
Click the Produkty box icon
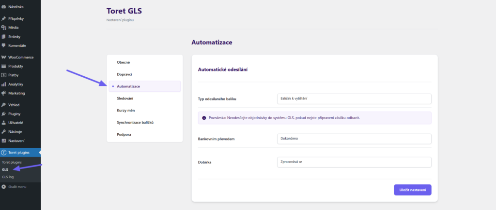point(4,66)
